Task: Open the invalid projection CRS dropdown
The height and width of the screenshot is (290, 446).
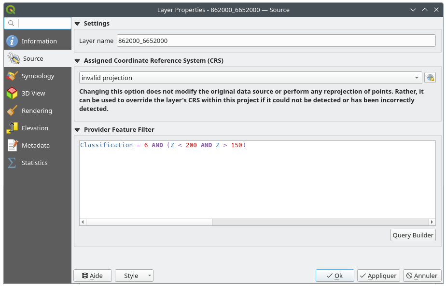Action: click(x=251, y=78)
